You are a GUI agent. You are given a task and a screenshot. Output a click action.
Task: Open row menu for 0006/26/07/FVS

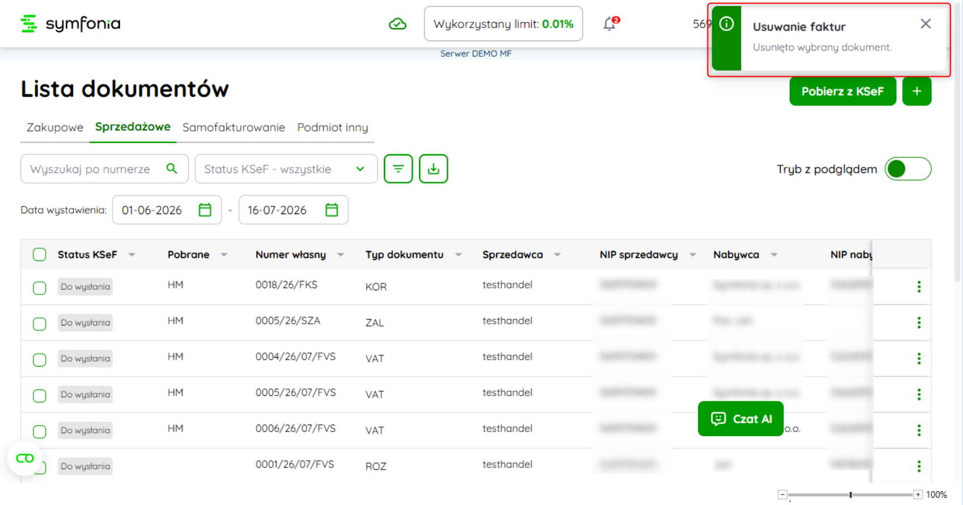tap(918, 431)
